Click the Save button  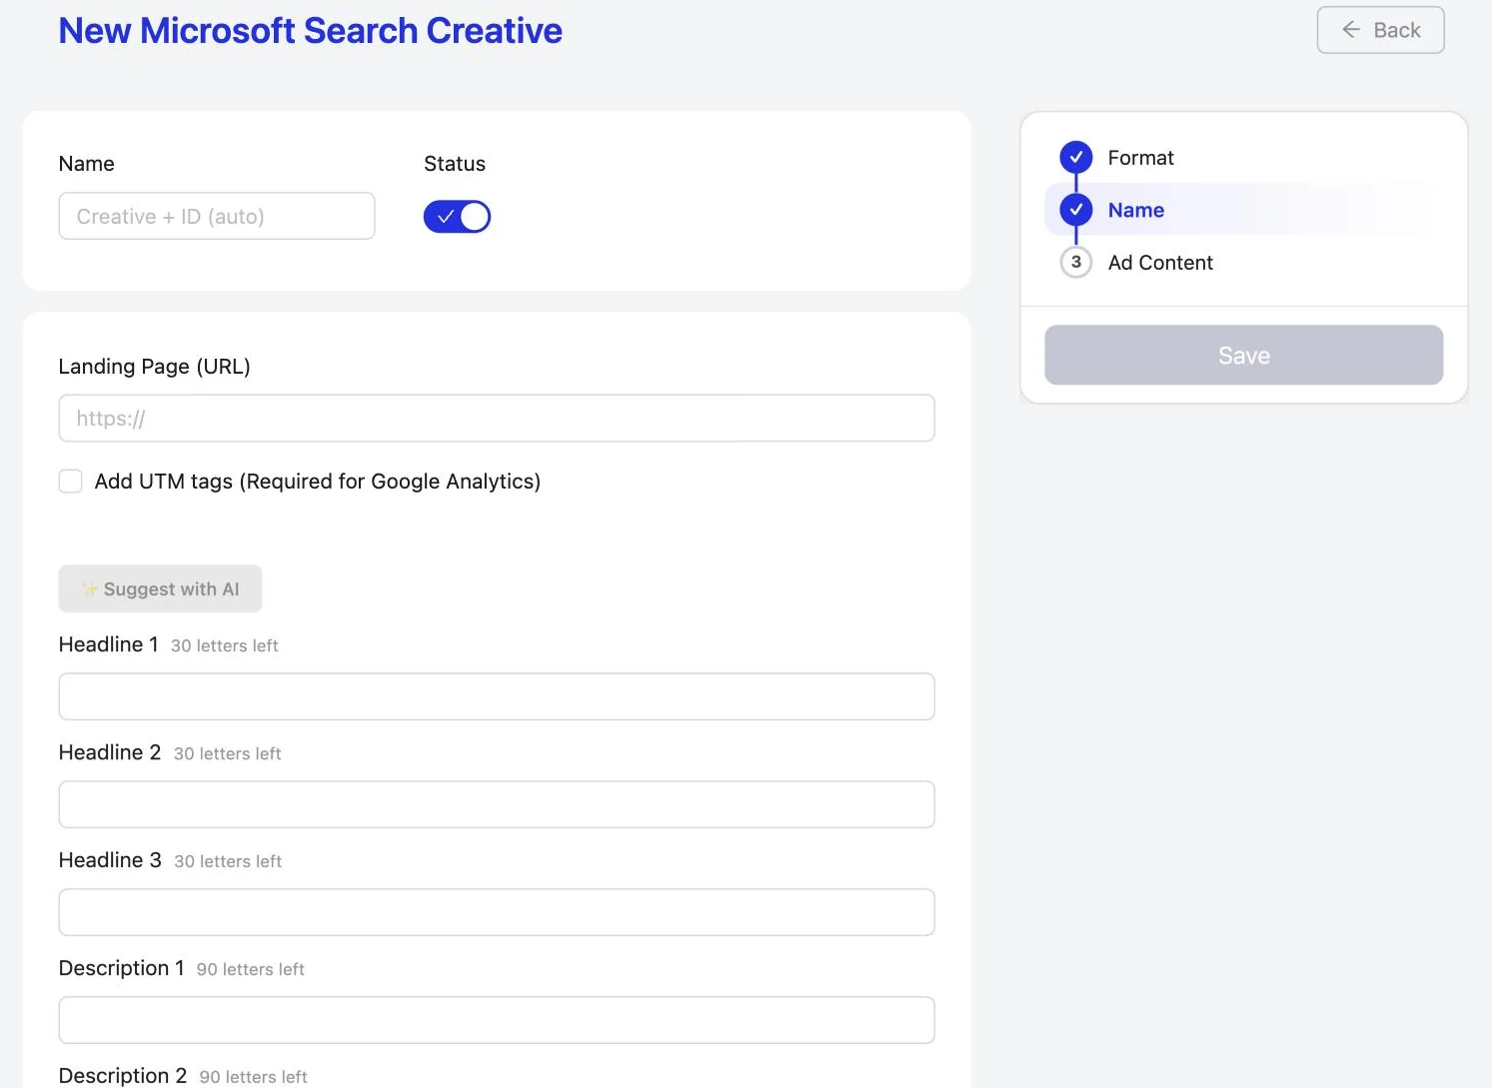pyautogui.click(x=1243, y=355)
